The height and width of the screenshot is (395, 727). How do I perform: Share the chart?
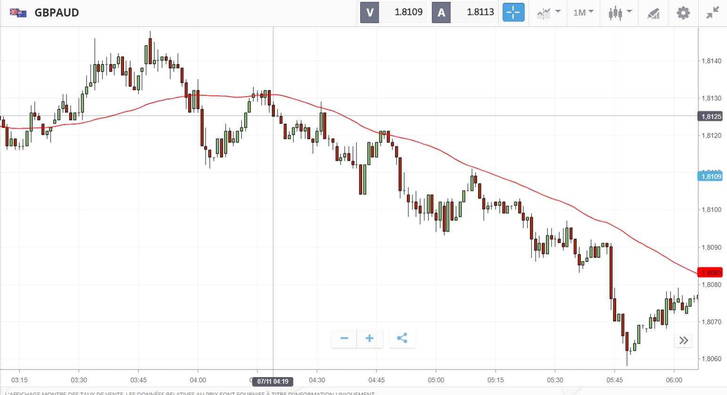(402, 338)
